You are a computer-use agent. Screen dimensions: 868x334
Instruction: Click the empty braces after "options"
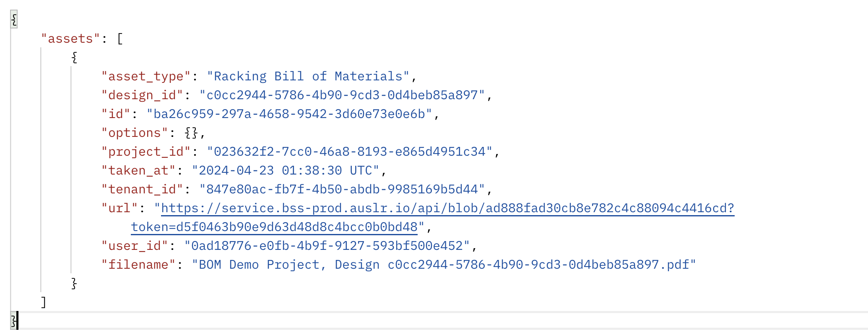(x=191, y=133)
